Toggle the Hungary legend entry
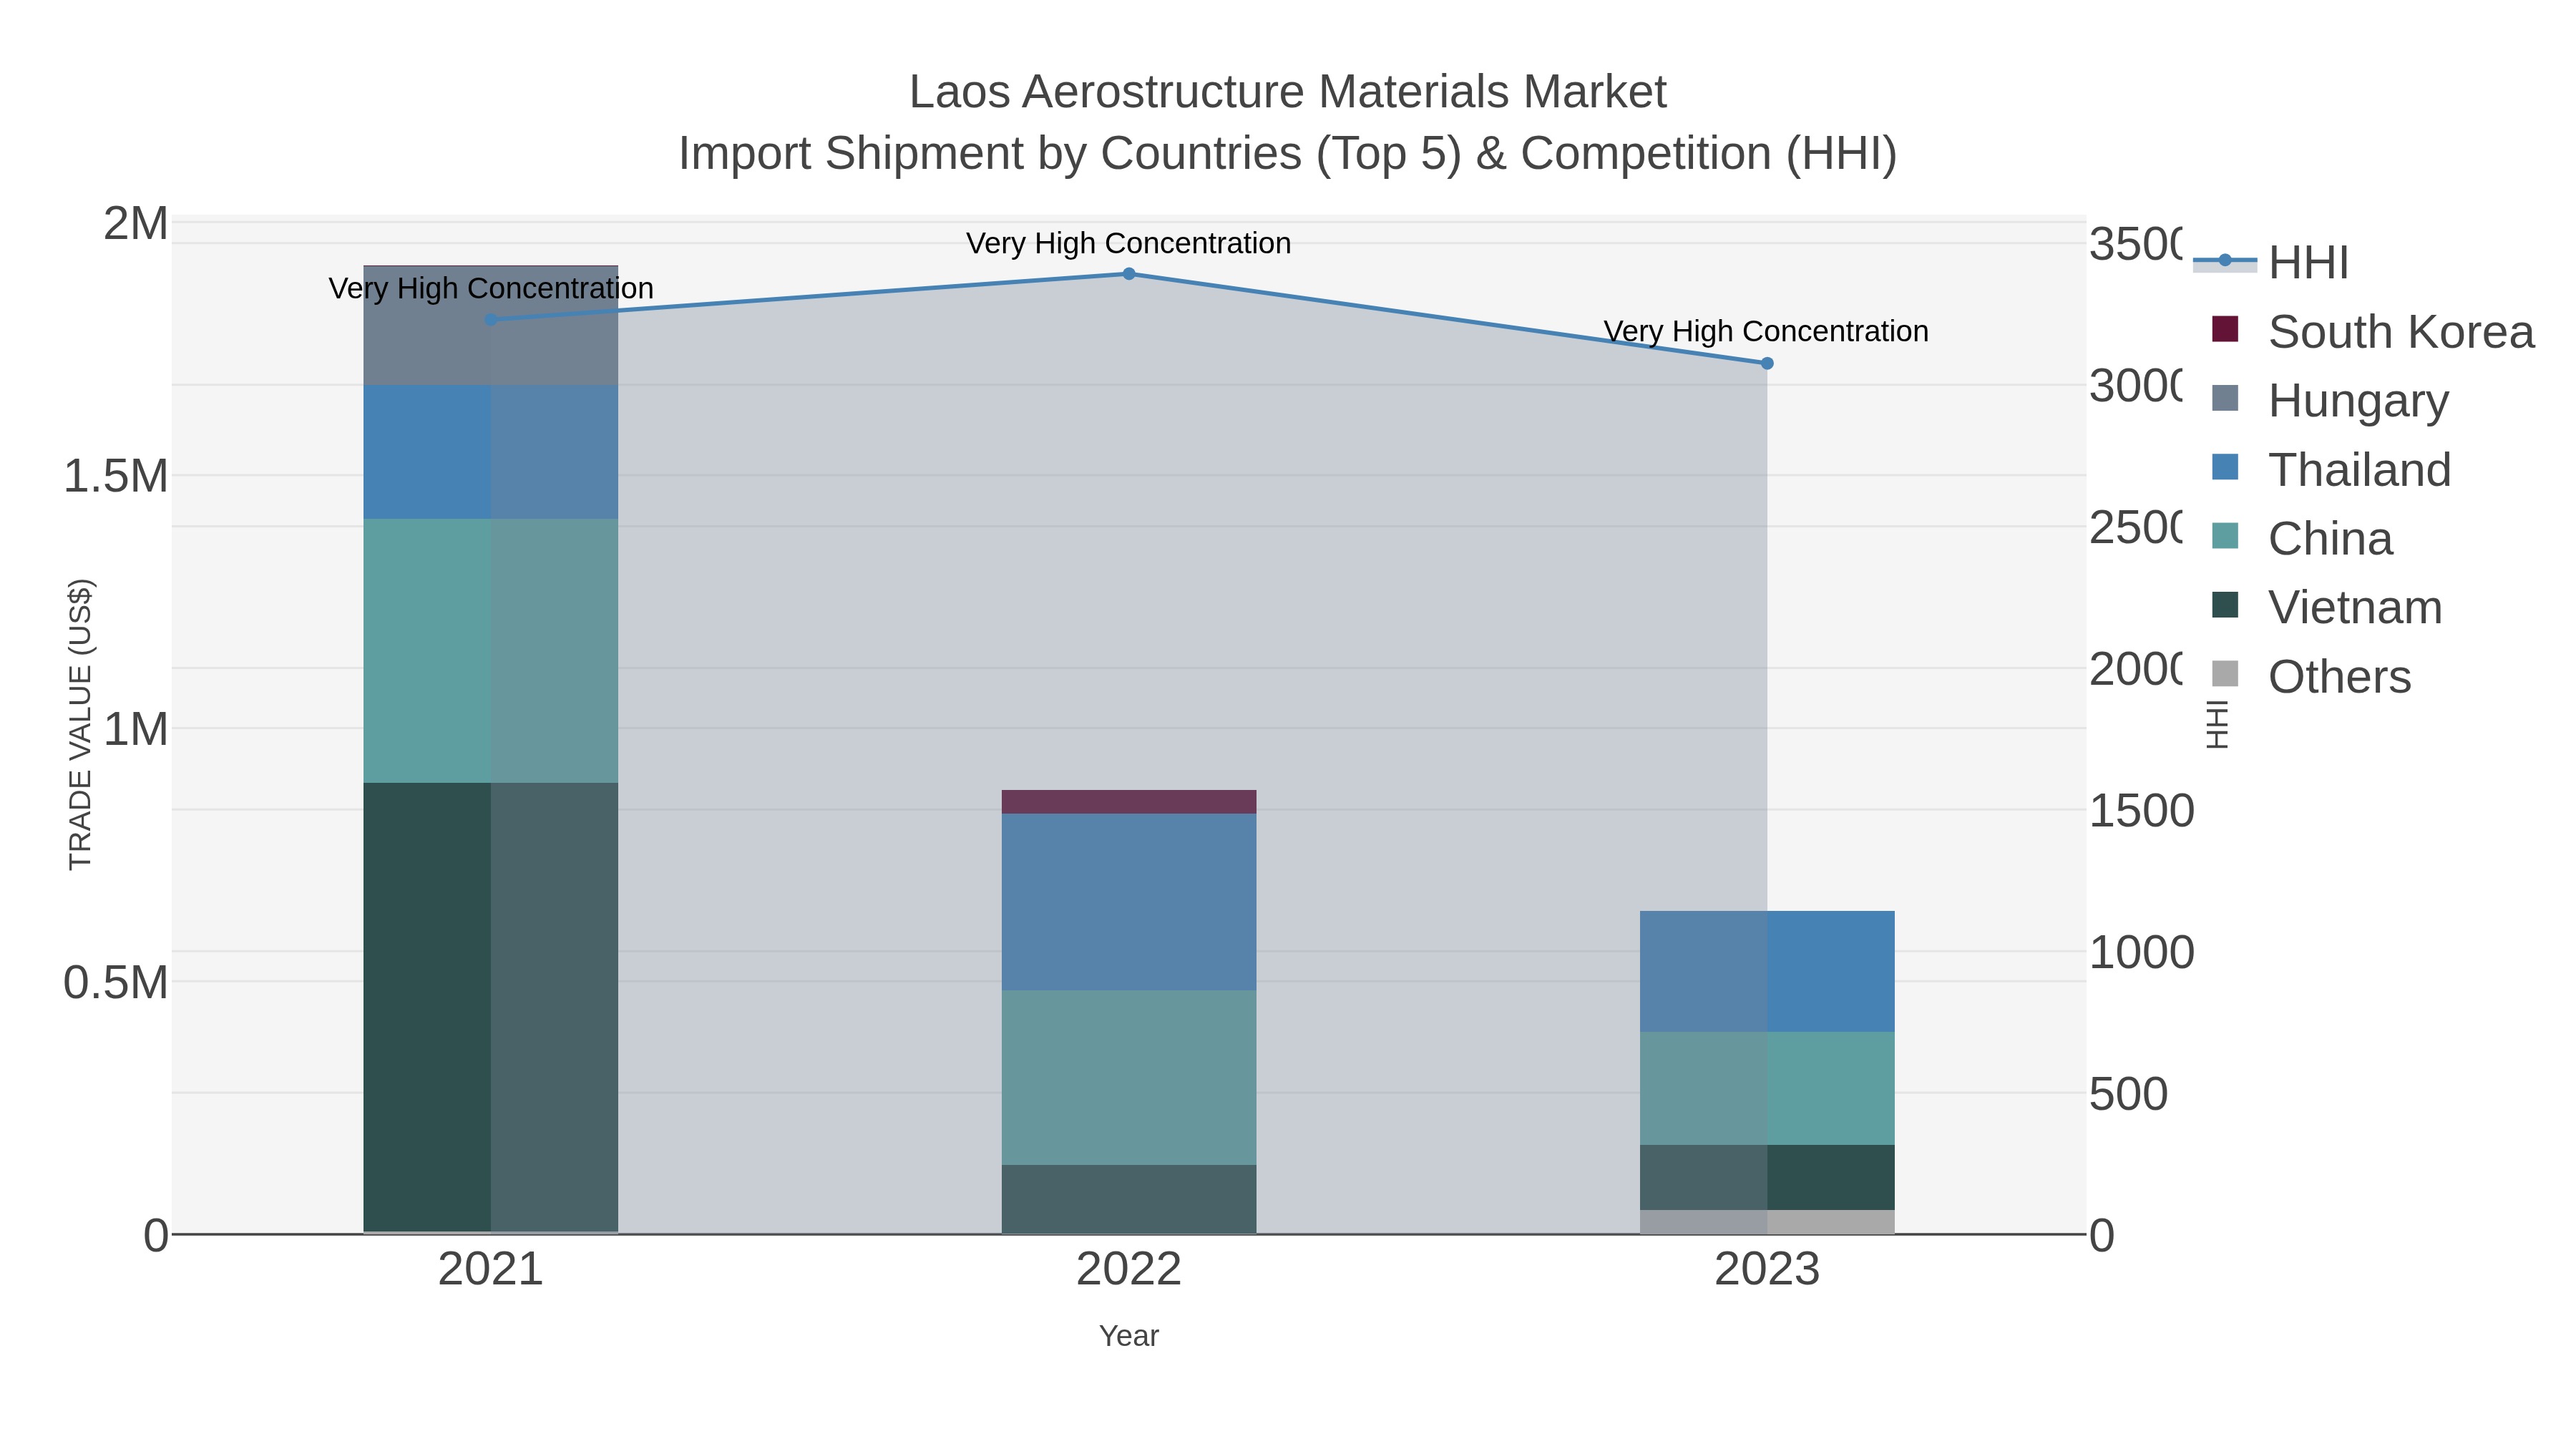 point(2330,400)
